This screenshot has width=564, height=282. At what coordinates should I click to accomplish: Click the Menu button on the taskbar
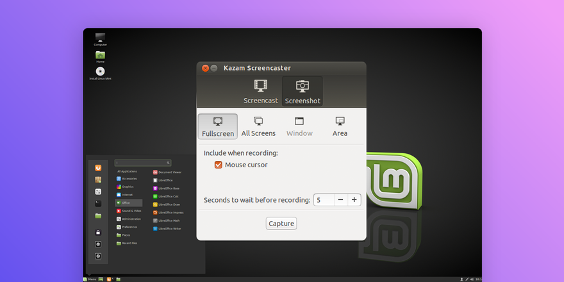[x=90, y=279]
